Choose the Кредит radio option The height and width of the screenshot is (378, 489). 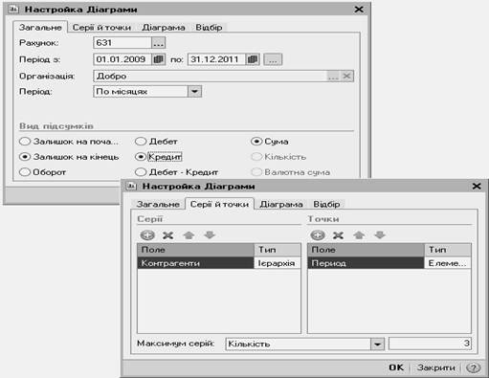click(159, 157)
